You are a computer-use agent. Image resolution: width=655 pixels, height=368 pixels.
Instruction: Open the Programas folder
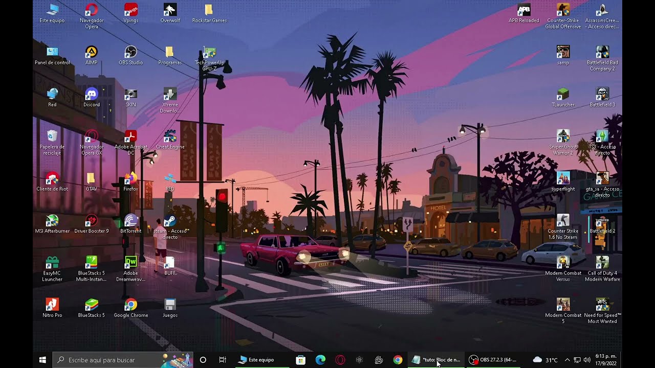pyautogui.click(x=170, y=55)
